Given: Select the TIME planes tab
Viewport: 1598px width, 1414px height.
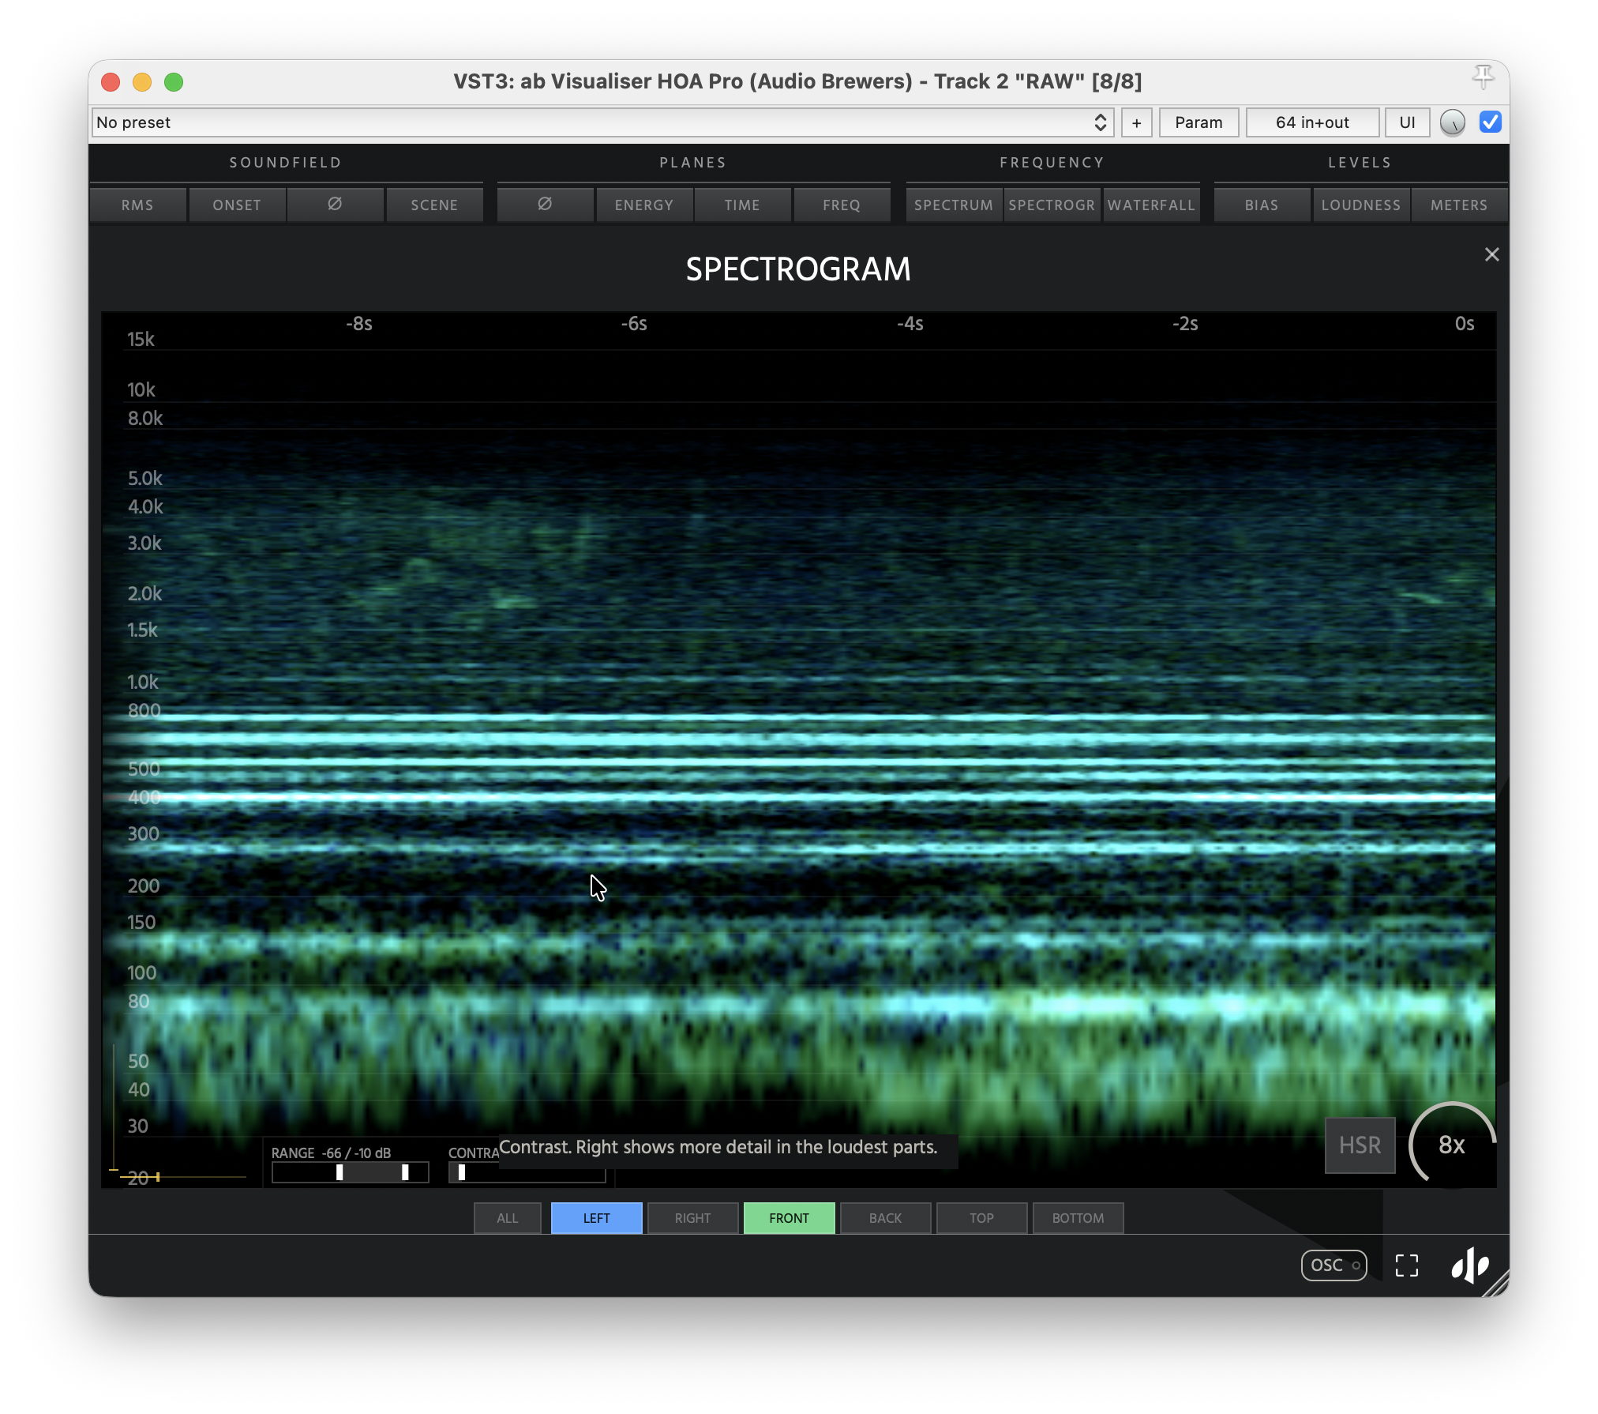Looking at the screenshot, I should point(742,205).
